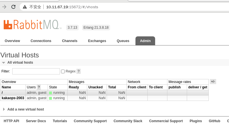This screenshot has width=229, height=129.
Task: Click the help question mark beside Users column
Action: (39, 87)
